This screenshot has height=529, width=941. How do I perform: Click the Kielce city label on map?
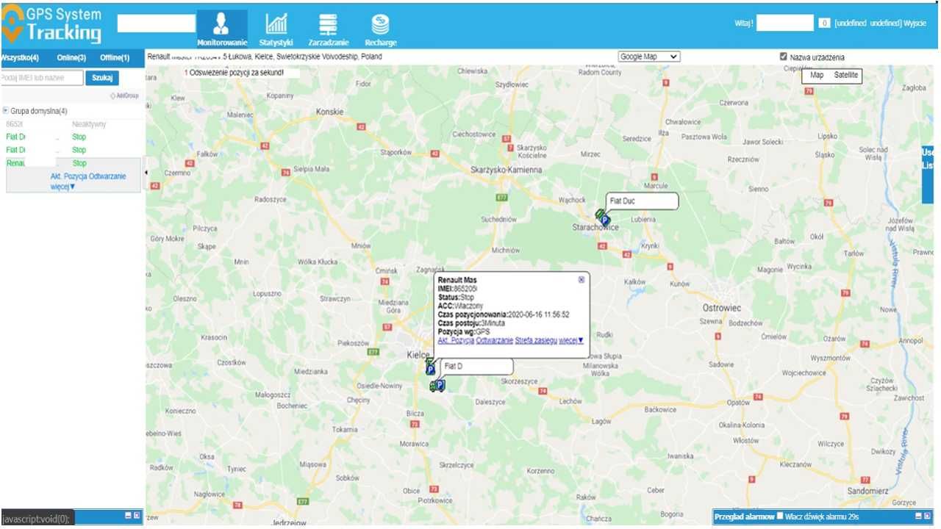coord(418,355)
